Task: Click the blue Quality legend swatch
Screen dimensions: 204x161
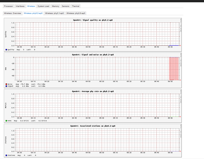Action: coord(6,50)
